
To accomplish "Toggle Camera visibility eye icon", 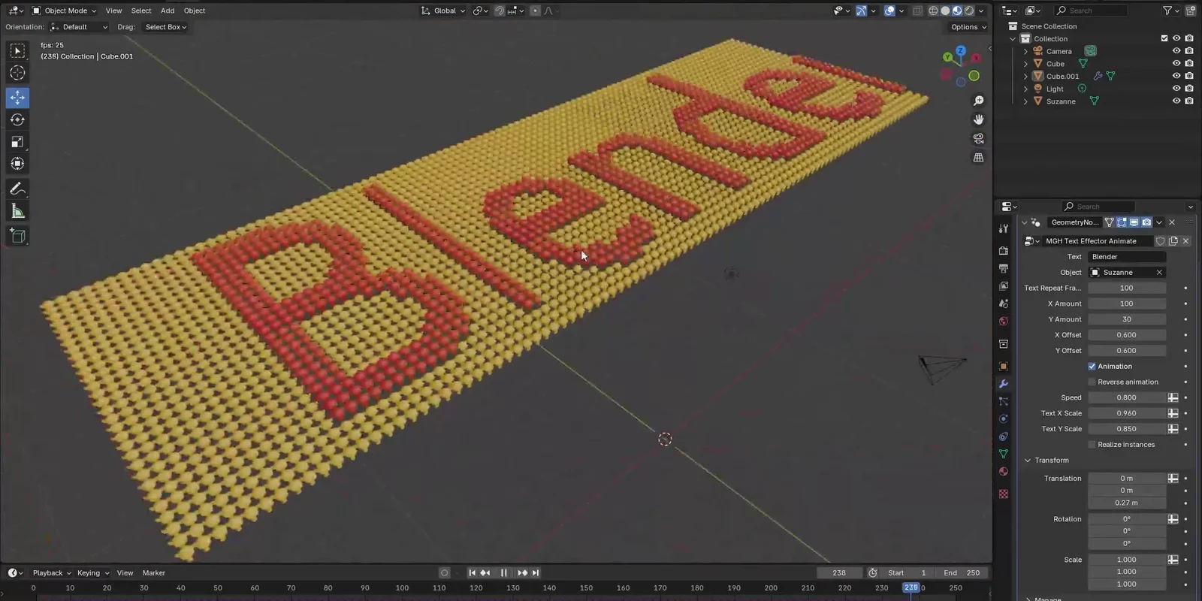I will (1176, 51).
